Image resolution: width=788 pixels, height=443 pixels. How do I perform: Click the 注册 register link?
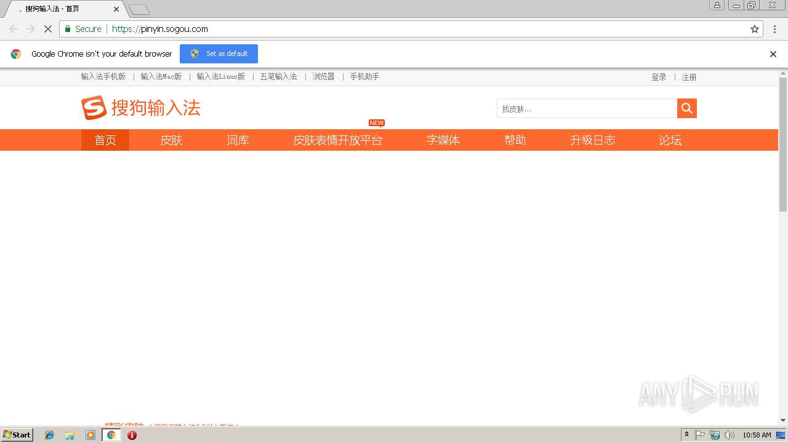689,78
